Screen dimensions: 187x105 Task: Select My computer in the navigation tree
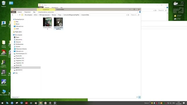(x=18, y=35)
